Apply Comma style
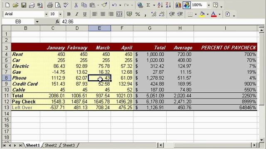Screen dimensions: 266x149 pos(145,14)
